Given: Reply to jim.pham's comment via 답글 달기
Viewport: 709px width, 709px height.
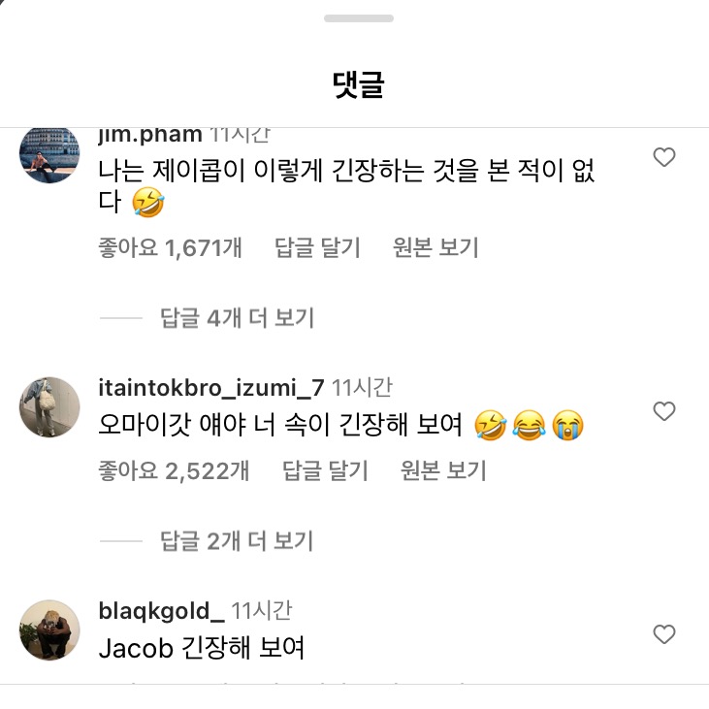Looking at the screenshot, I should (317, 247).
